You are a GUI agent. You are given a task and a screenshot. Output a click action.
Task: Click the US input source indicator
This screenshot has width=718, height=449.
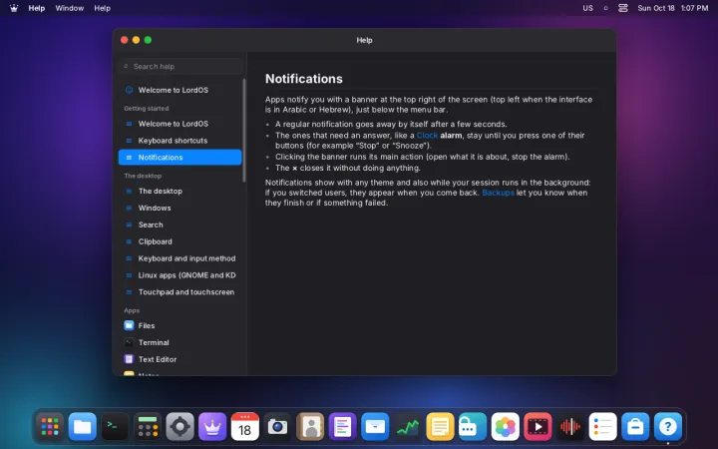pyautogui.click(x=587, y=8)
